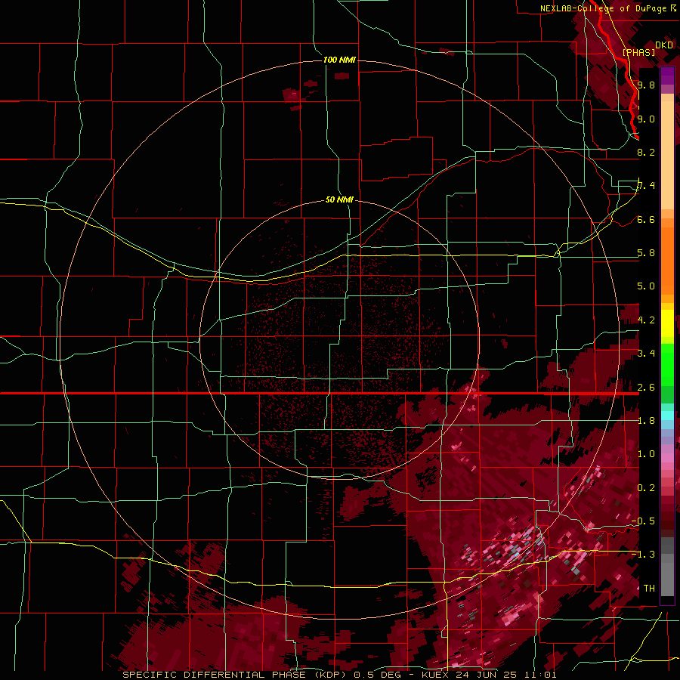Click the [PHAS] units label
This screenshot has width=680, height=680.
click(x=638, y=52)
